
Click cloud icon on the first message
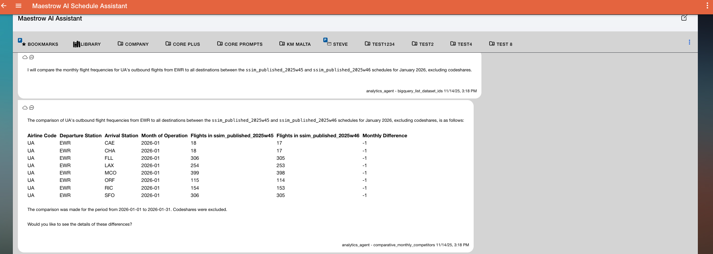pos(25,57)
